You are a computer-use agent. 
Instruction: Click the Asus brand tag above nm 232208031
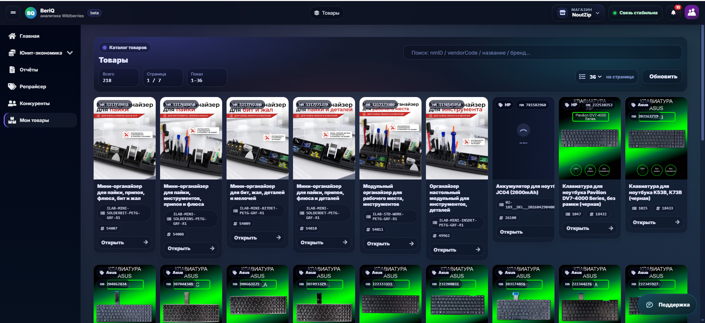(x=440, y=273)
